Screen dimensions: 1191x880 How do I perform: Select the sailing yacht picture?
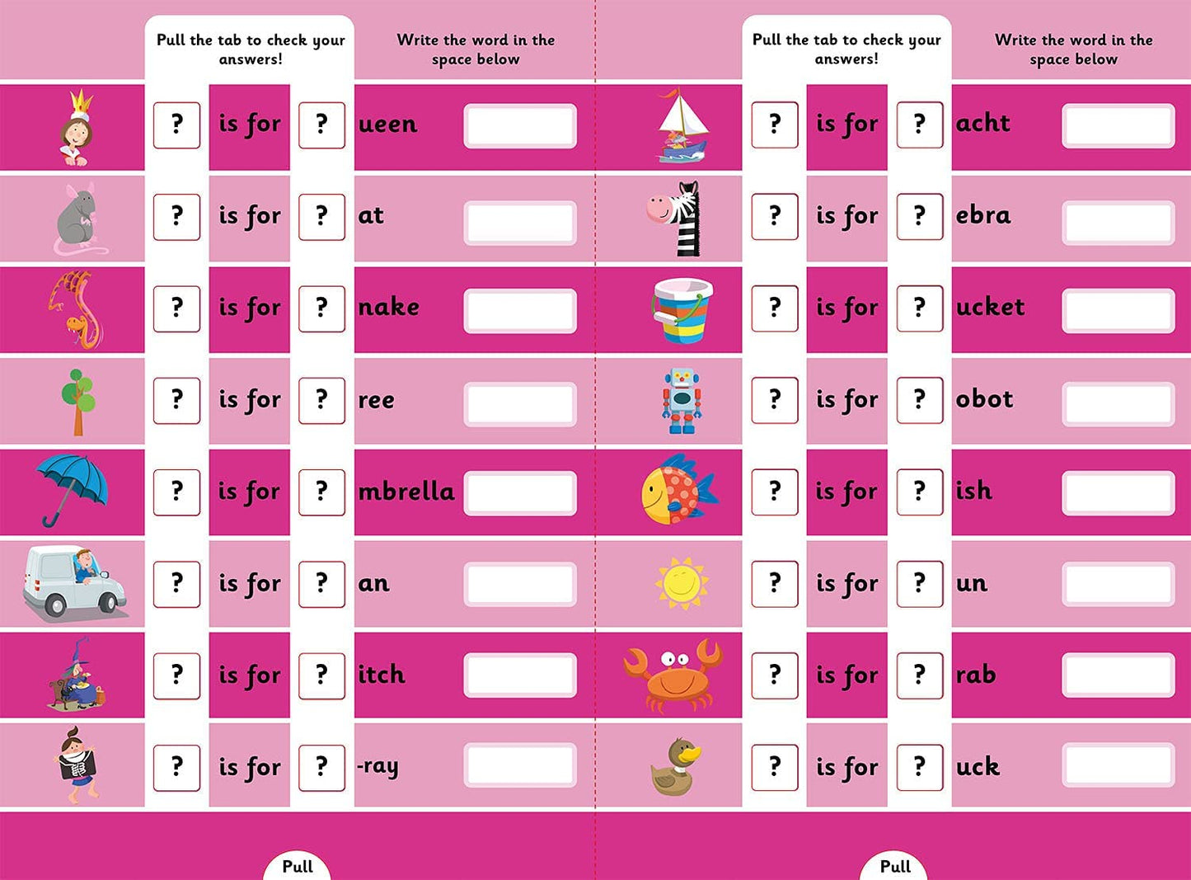tap(682, 126)
